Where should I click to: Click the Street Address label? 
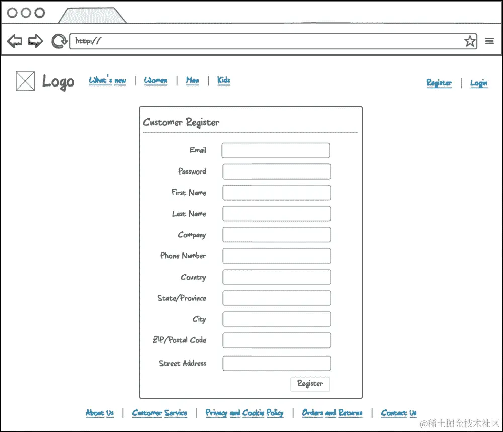[183, 363]
